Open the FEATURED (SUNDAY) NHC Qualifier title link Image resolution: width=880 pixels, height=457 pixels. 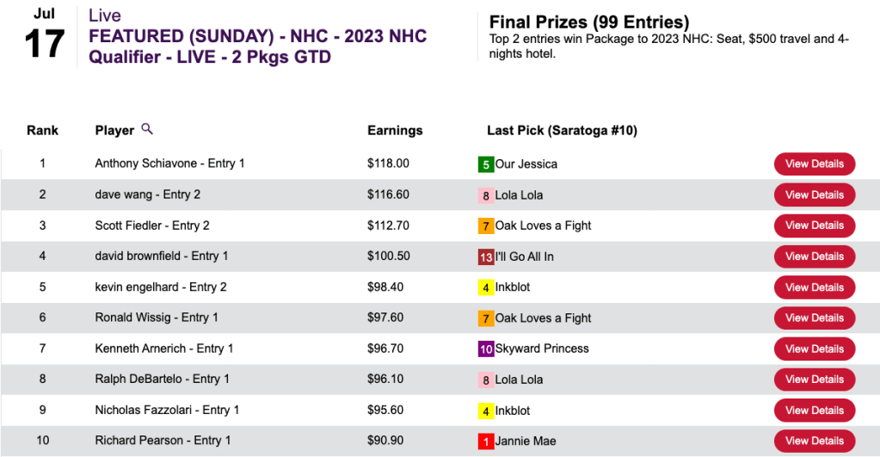(x=257, y=46)
